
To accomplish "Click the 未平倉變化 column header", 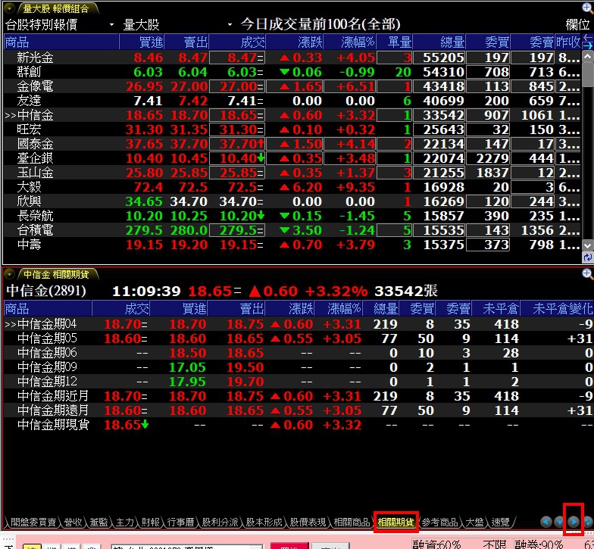I will coord(557,309).
